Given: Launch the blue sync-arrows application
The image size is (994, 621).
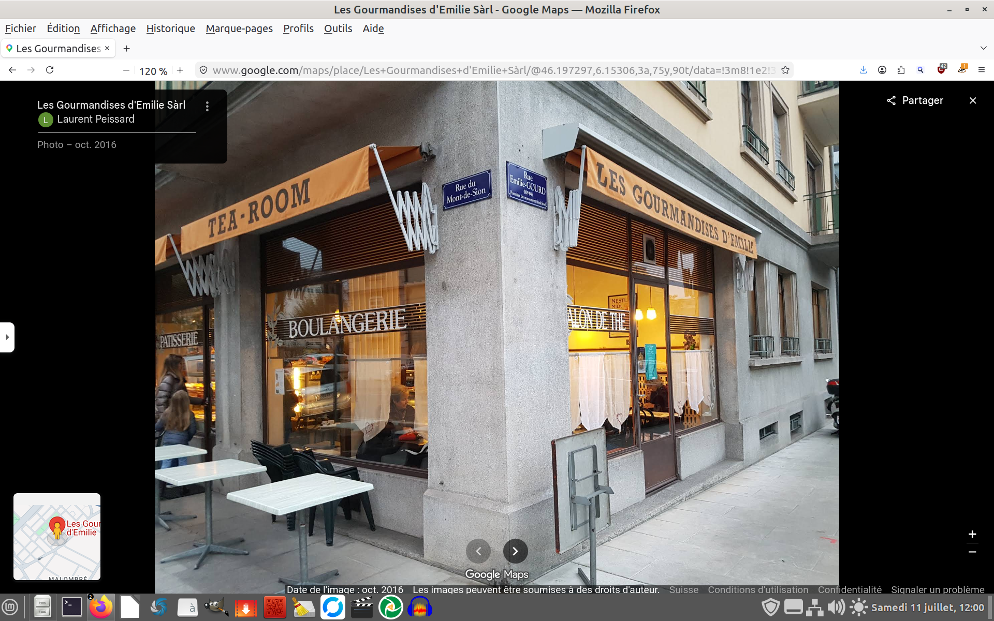Looking at the screenshot, I should click(x=332, y=607).
